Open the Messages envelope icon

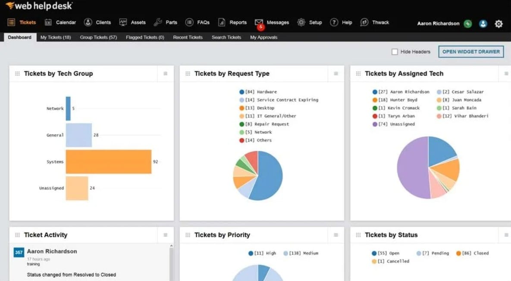coord(259,22)
